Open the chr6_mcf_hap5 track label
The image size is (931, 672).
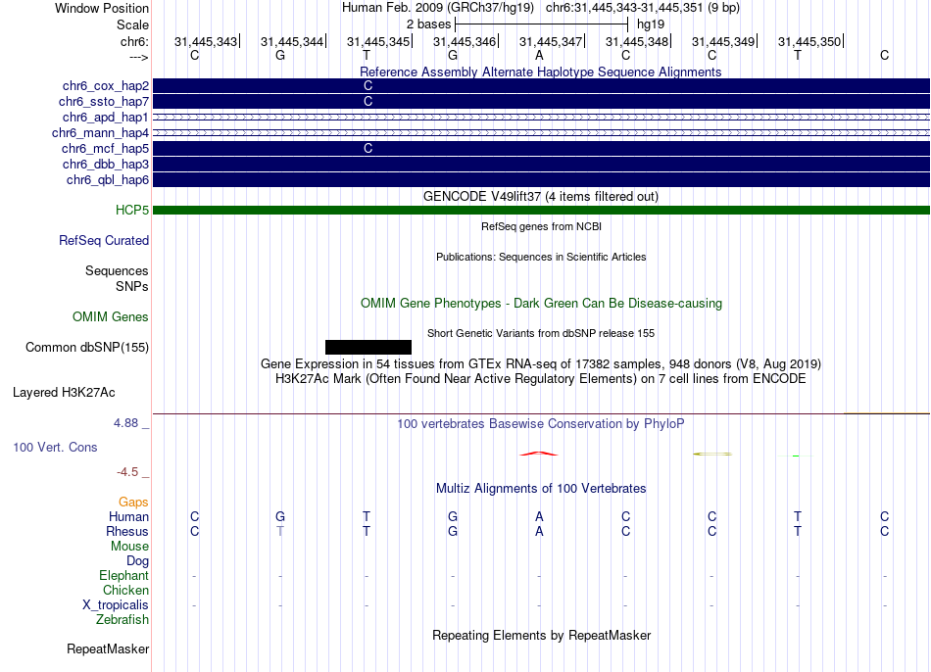click(105, 149)
